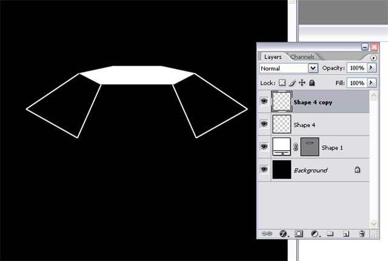The image size is (388, 261).
Task: Click the Shape 1 vector mask thumbnail
Action: pos(310,147)
